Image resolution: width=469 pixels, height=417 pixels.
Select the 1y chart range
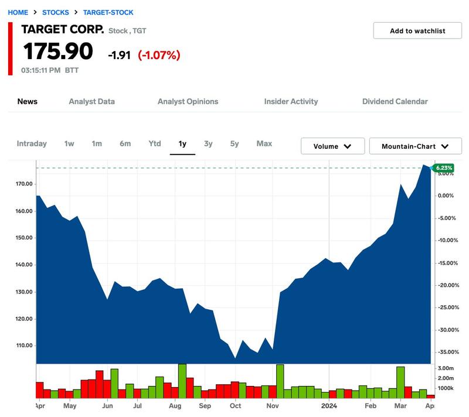coord(182,143)
